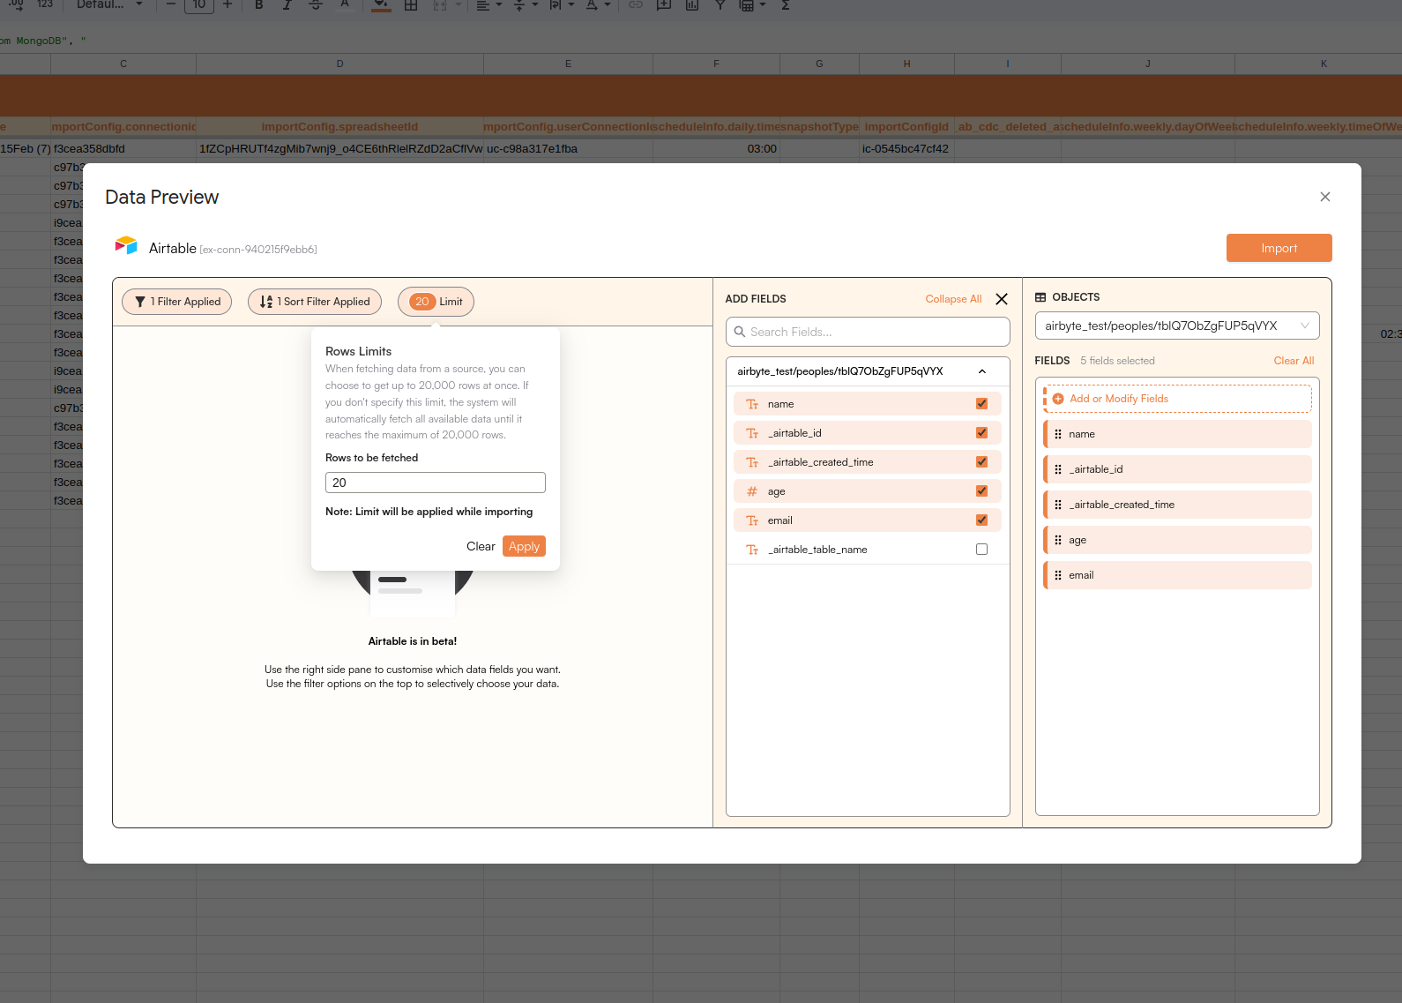Apply the rows limit
This screenshot has height=1003, width=1402.
point(524,546)
